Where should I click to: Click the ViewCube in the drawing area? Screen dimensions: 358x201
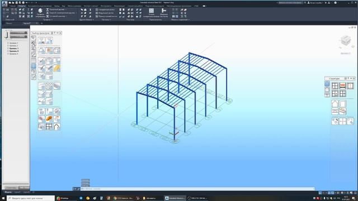click(346, 41)
